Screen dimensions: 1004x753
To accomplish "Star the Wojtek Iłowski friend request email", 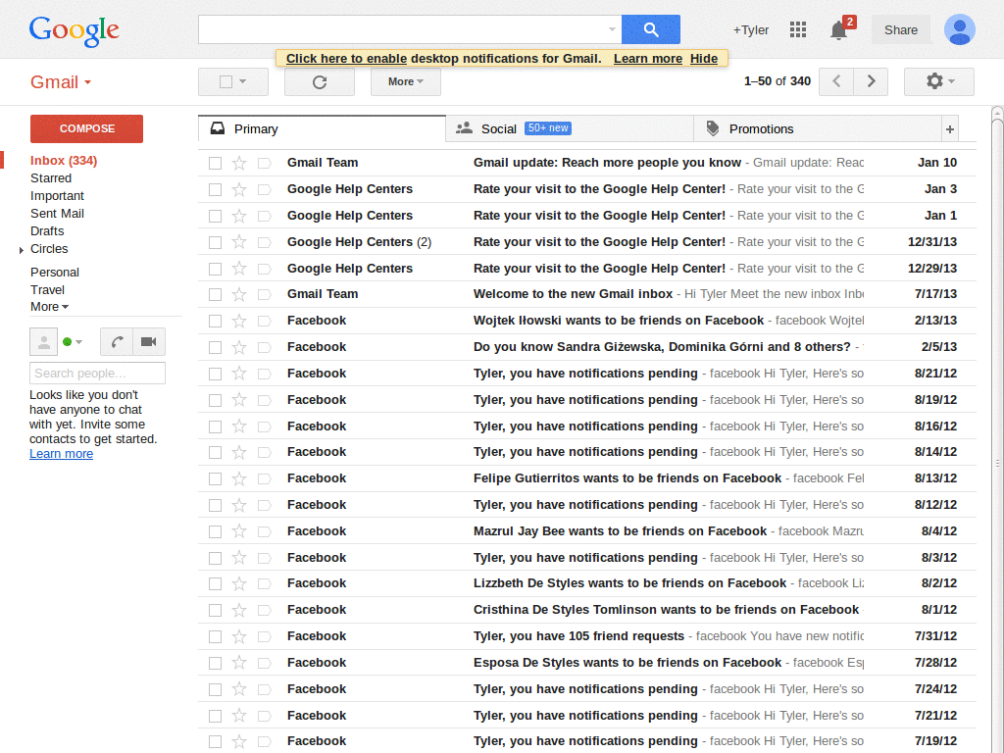I will coord(239,321).
